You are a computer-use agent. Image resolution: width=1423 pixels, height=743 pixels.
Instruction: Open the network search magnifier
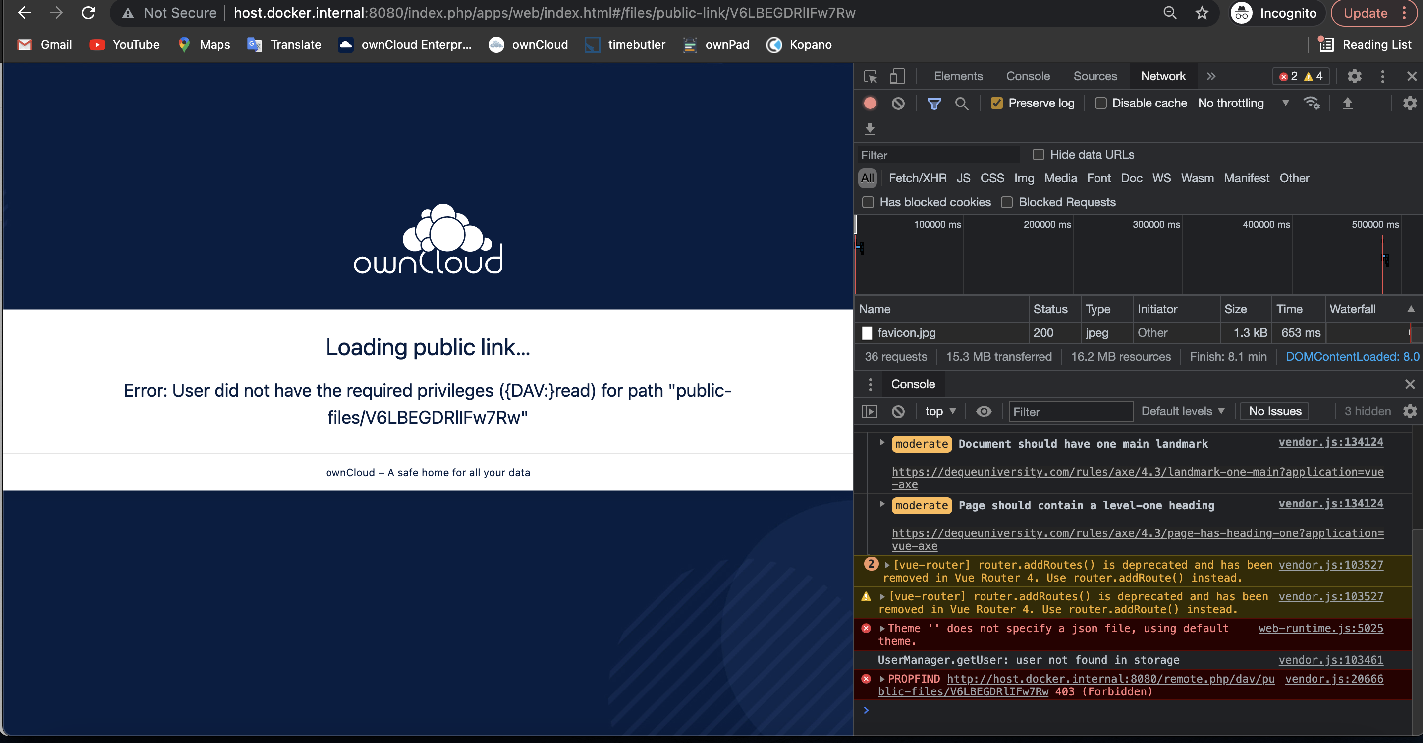pos(961,104)
